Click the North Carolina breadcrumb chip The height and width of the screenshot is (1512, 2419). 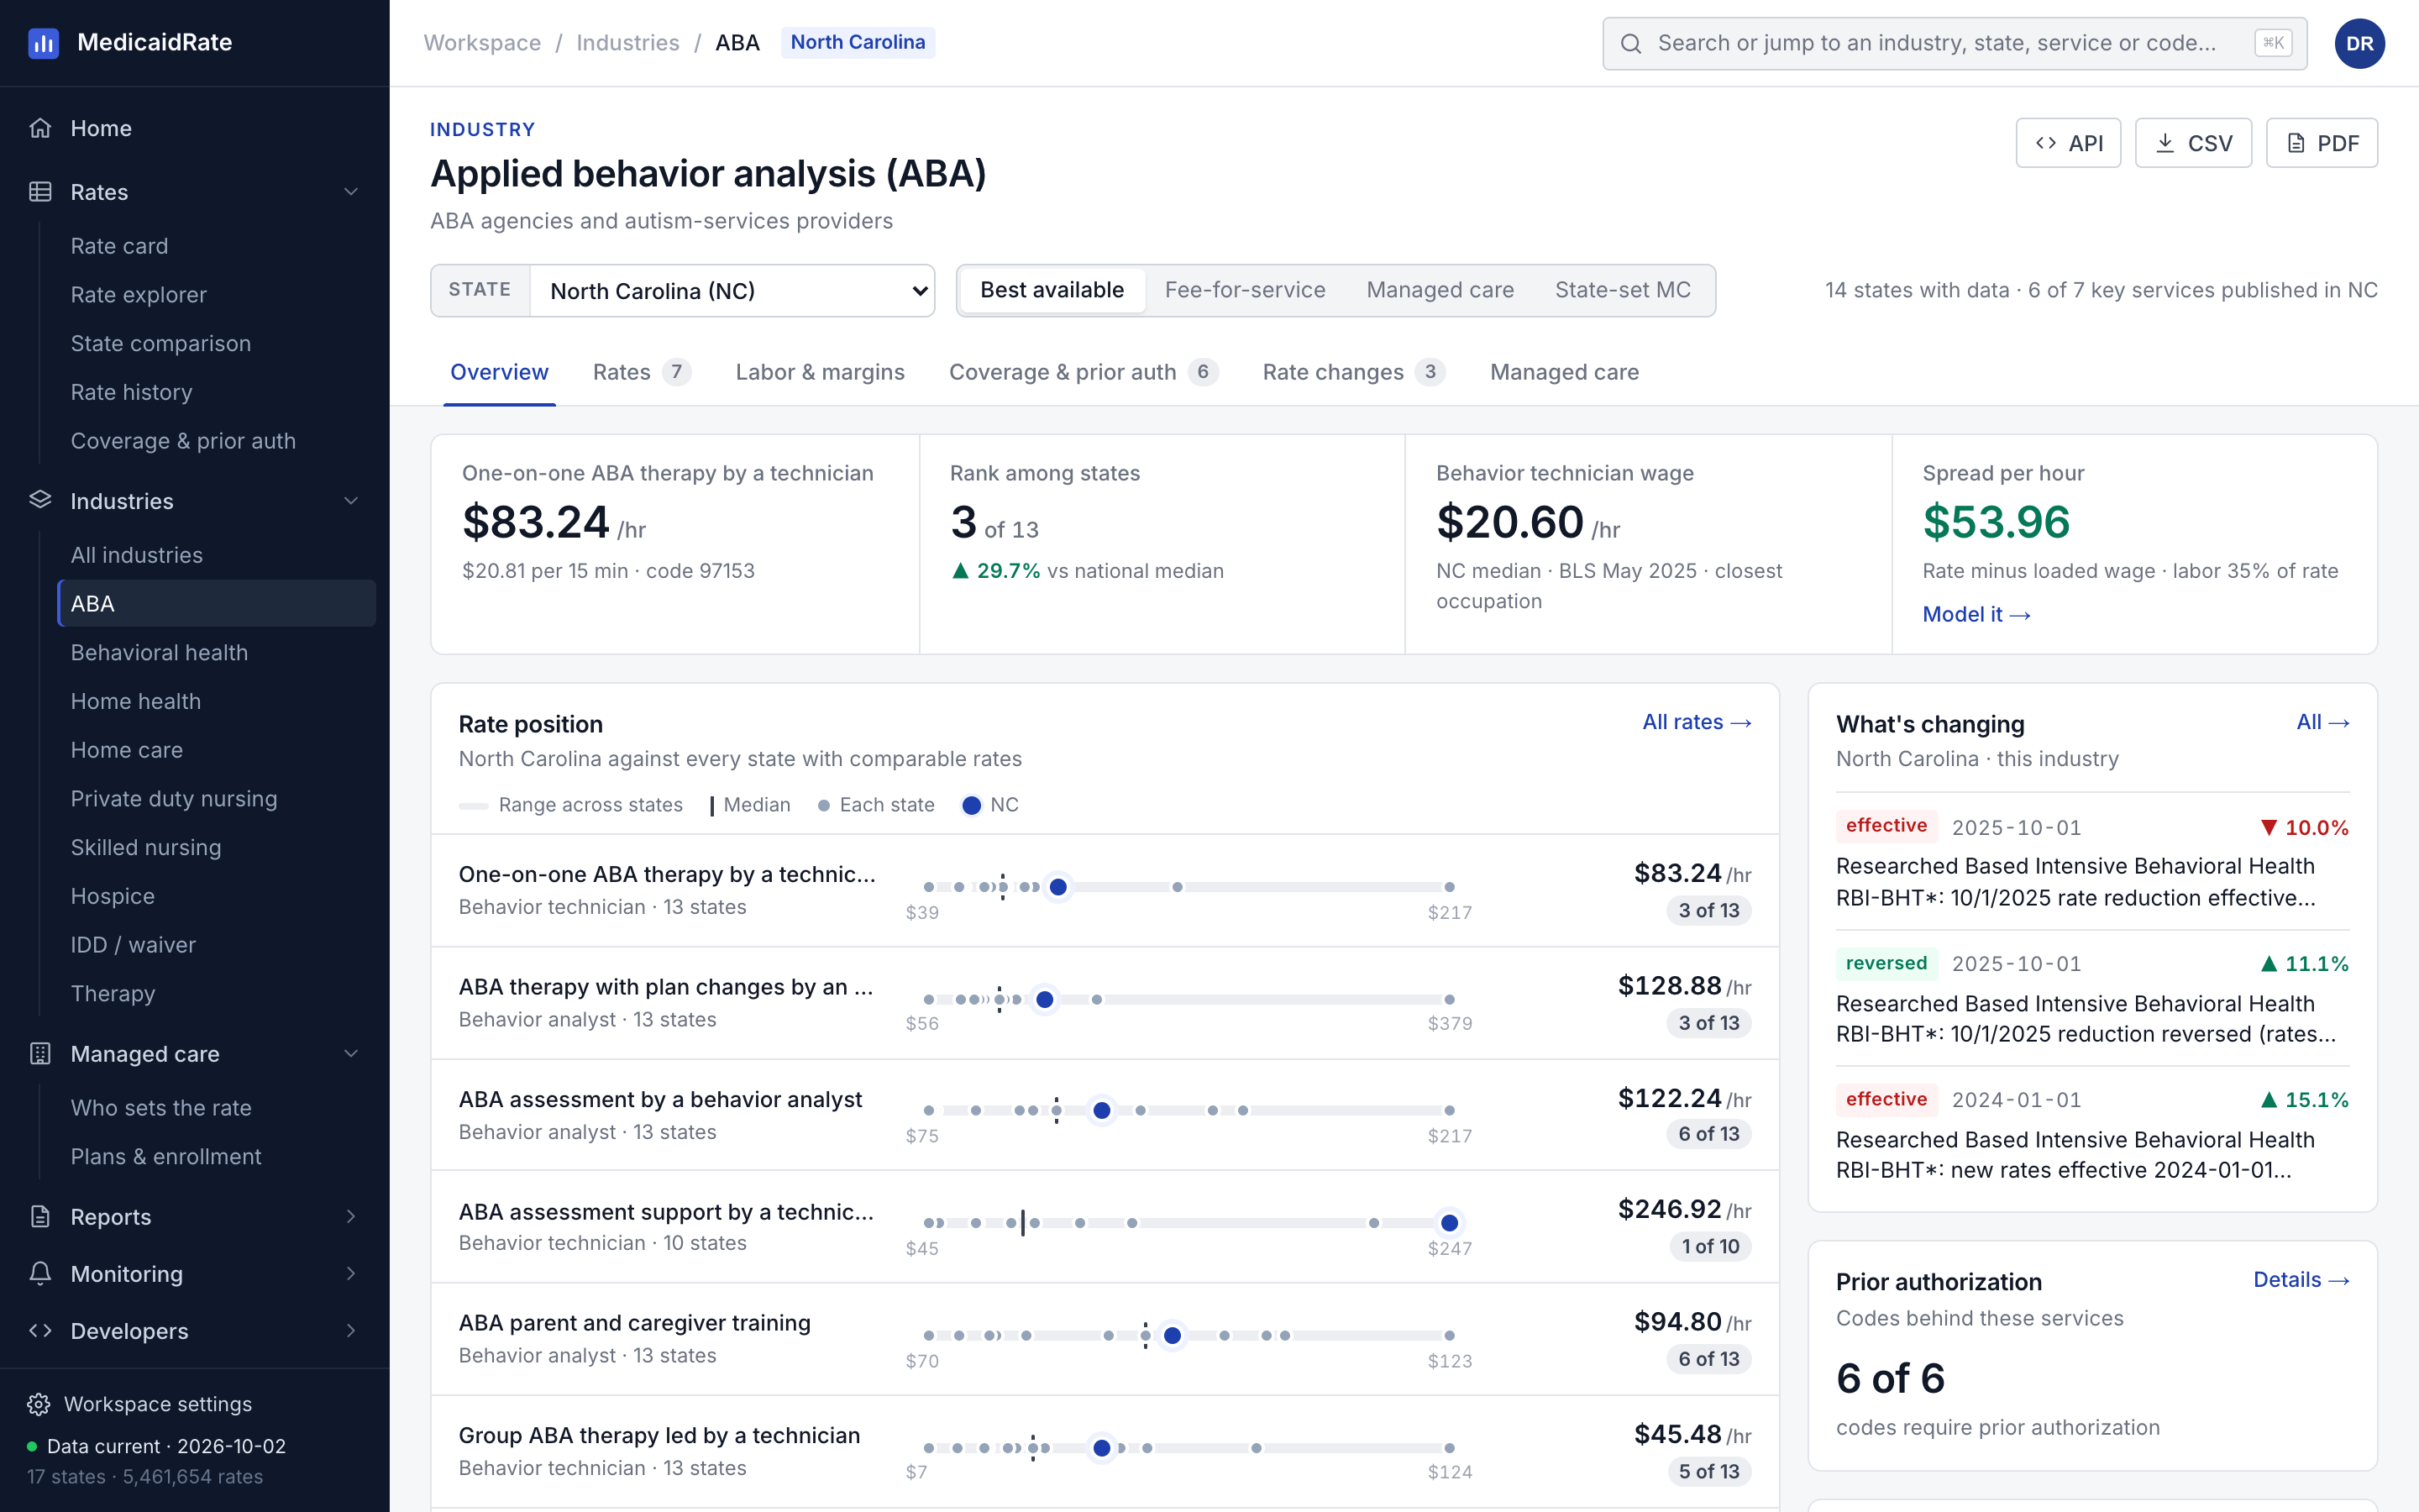pos(858,43)
